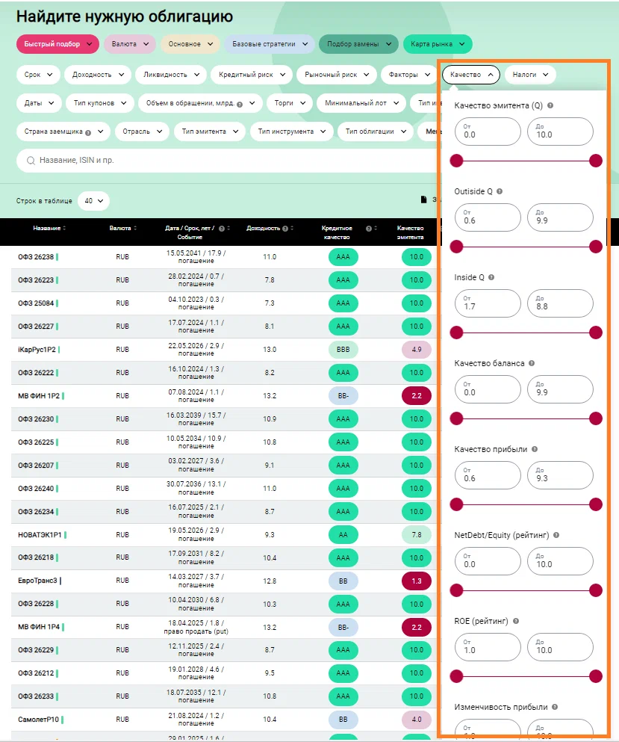619x742 pixels.
Task: Collapse the Качество filter dropdown
Action: pyautogui.click(x=470, y=75)
